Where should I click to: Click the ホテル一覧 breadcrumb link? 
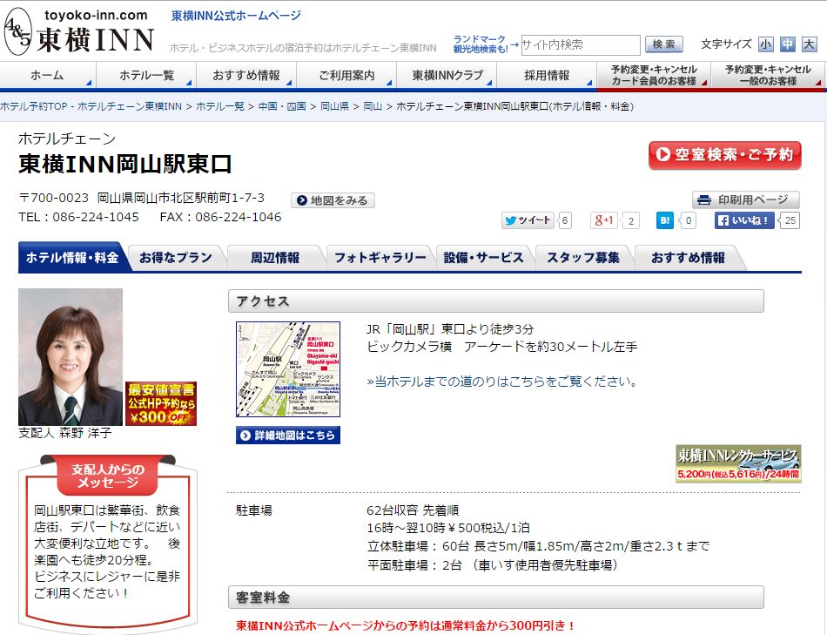click(220, 106)
